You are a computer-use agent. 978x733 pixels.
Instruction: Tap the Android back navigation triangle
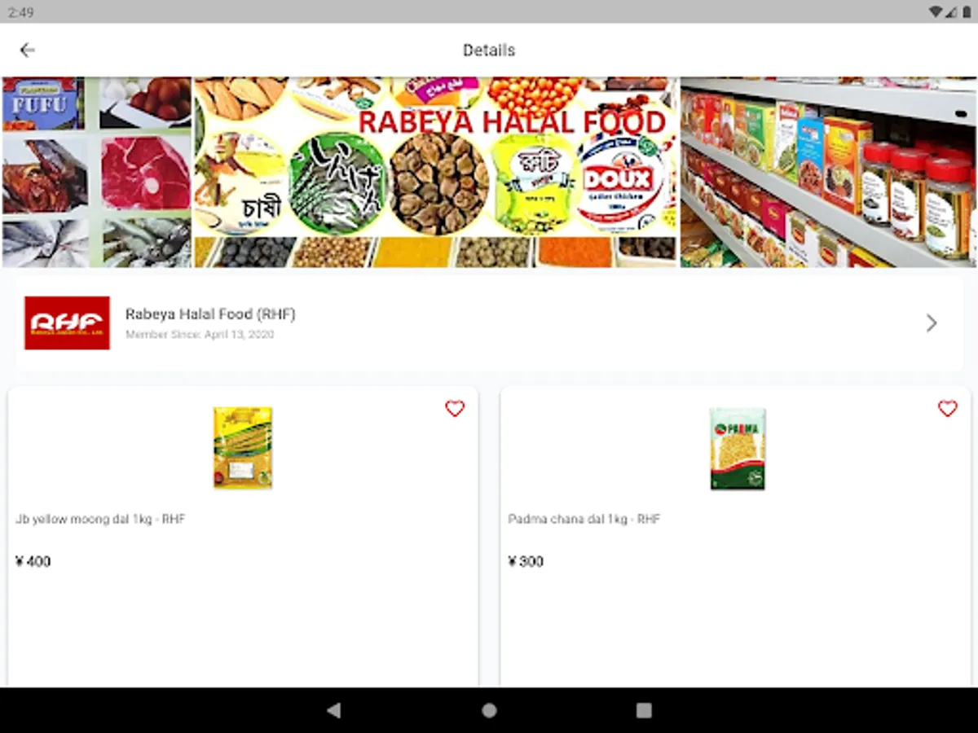[333, 710]
